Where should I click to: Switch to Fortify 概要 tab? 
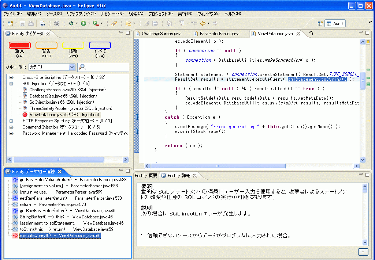coord(146,176)
